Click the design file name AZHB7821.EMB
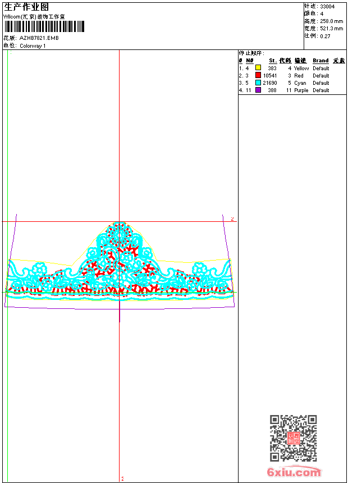 click(x=39, y=38)
